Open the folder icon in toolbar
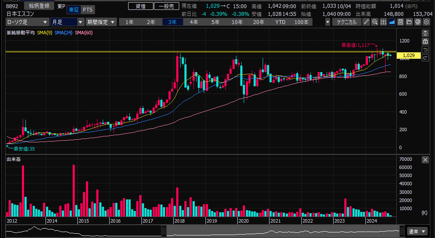The height and width of the screenshot is (238, 435). (409, 22)
